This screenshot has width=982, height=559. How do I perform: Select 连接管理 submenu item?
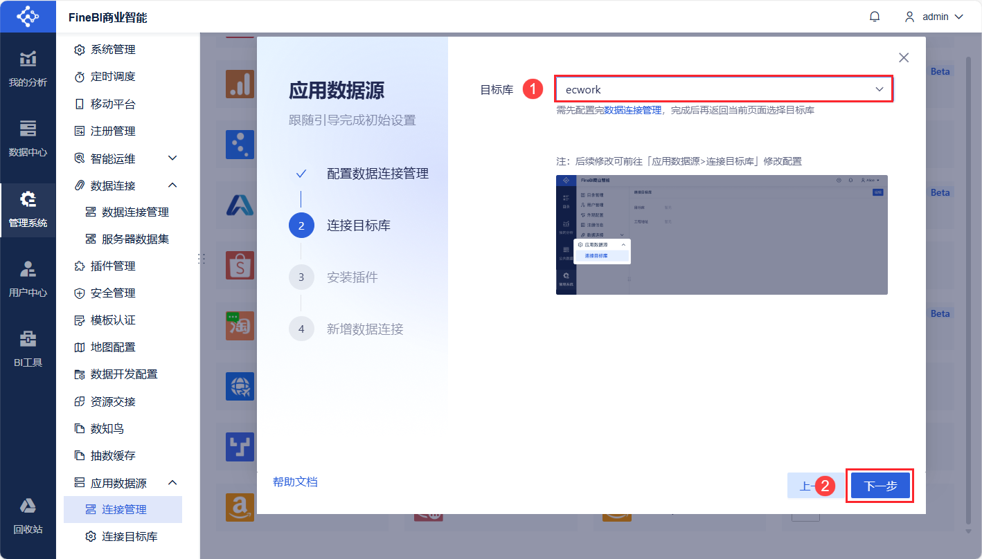tap(123, 510)
